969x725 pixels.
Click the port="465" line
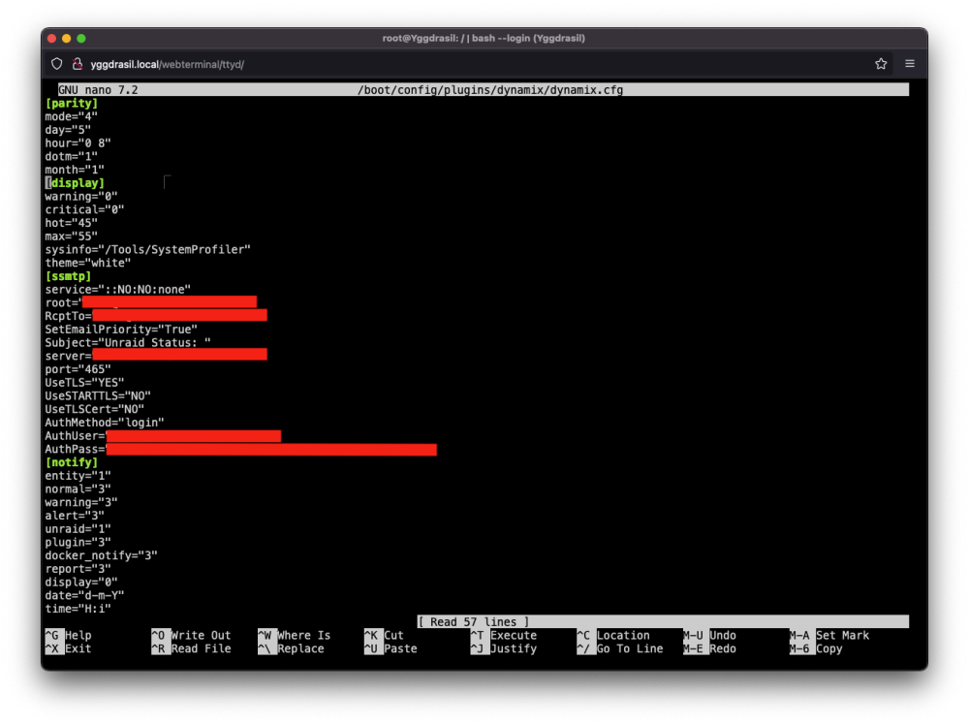pos(78,369)
